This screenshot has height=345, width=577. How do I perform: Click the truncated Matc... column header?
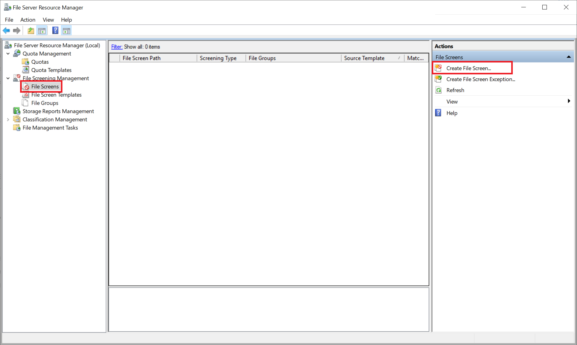pyautogui.click(x=416, y=58)
